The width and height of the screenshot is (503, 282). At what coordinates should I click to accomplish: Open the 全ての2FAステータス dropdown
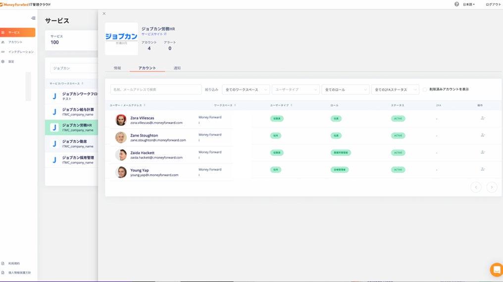pos(395,89)
